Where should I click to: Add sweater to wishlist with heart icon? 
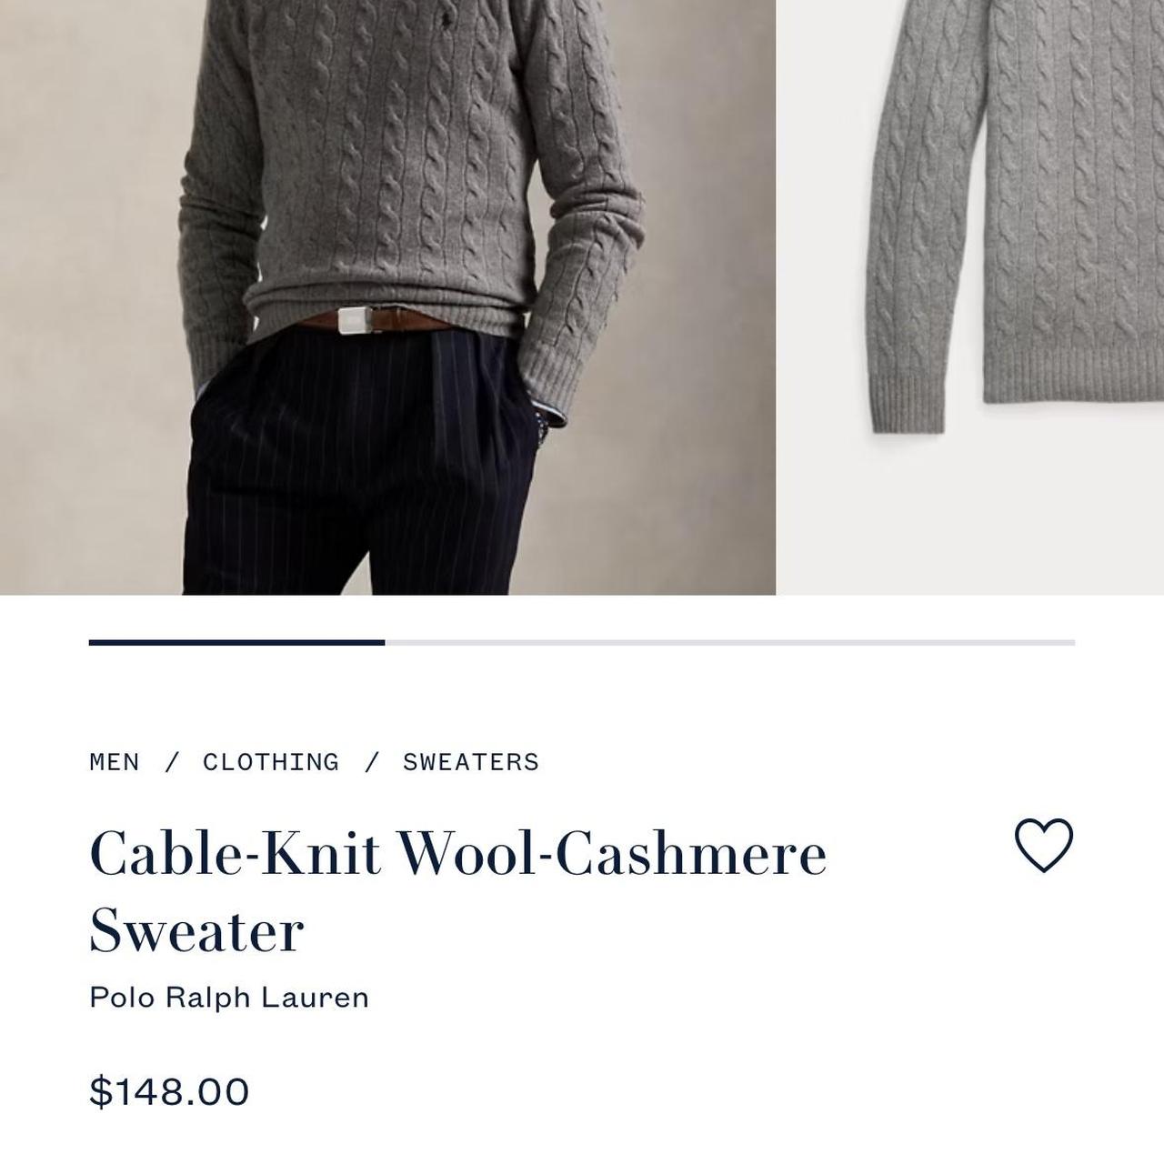1044,845
